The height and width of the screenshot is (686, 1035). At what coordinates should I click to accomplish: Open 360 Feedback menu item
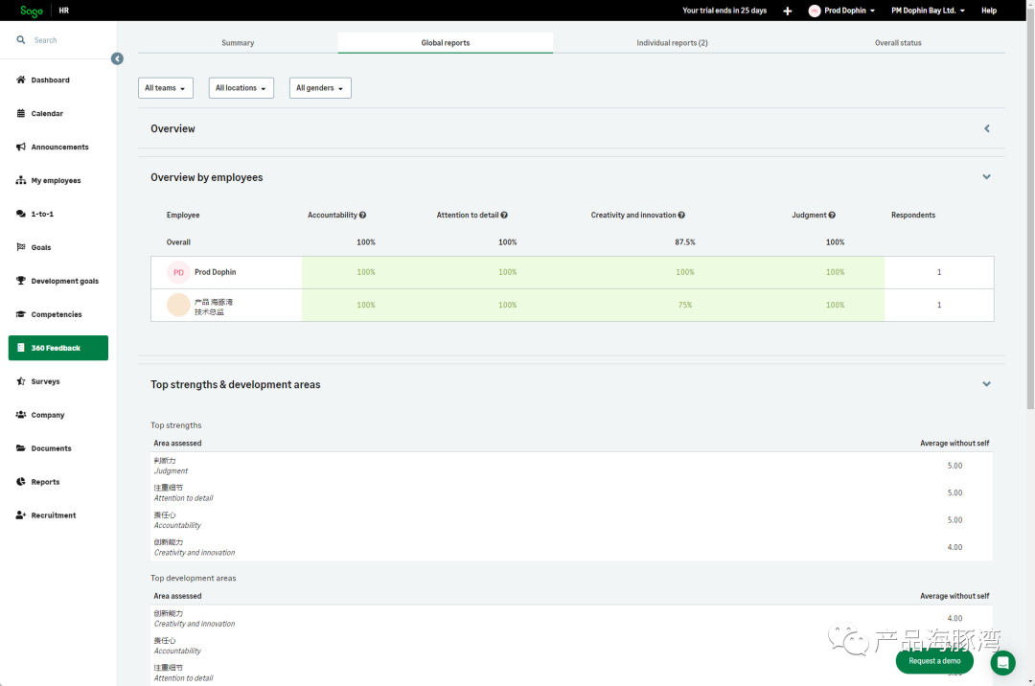pyautogui.click(x=58, y=348)
